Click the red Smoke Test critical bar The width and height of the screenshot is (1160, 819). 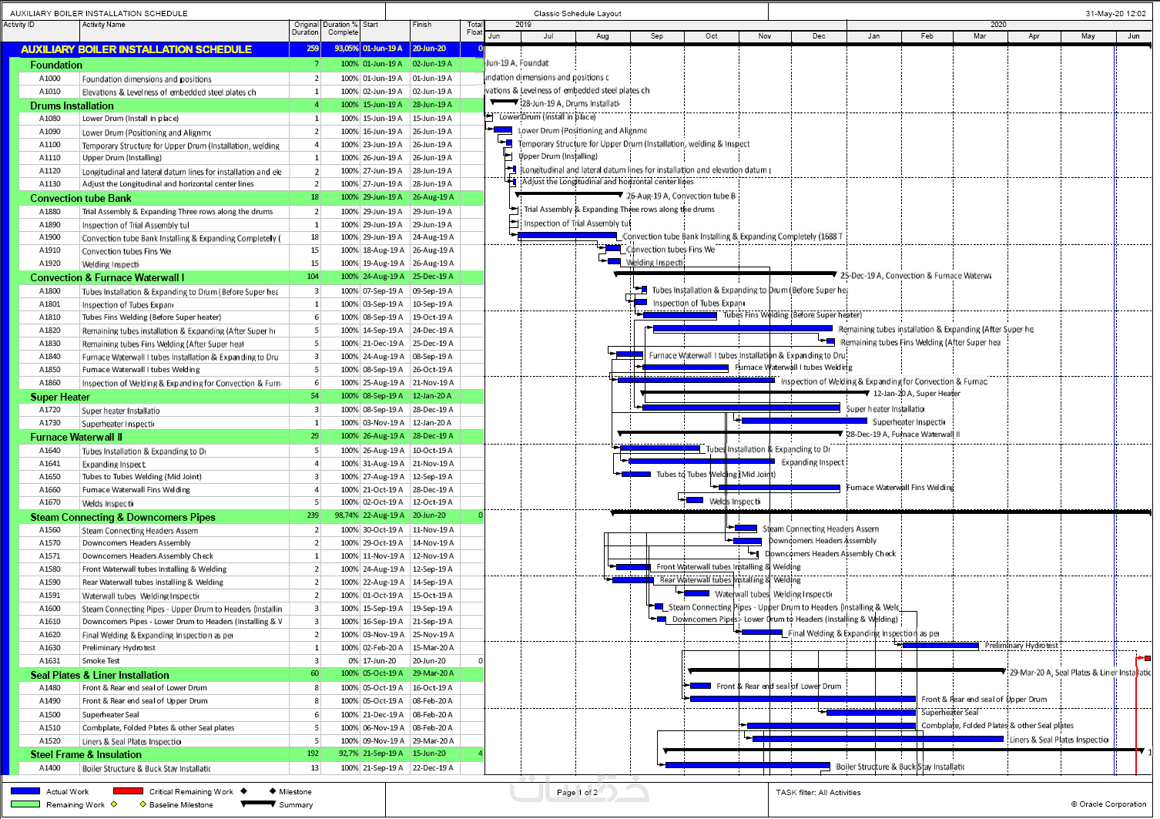click(x=1147, y=658)
